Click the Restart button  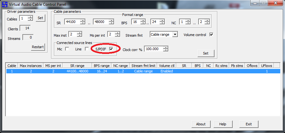(38, 47)
